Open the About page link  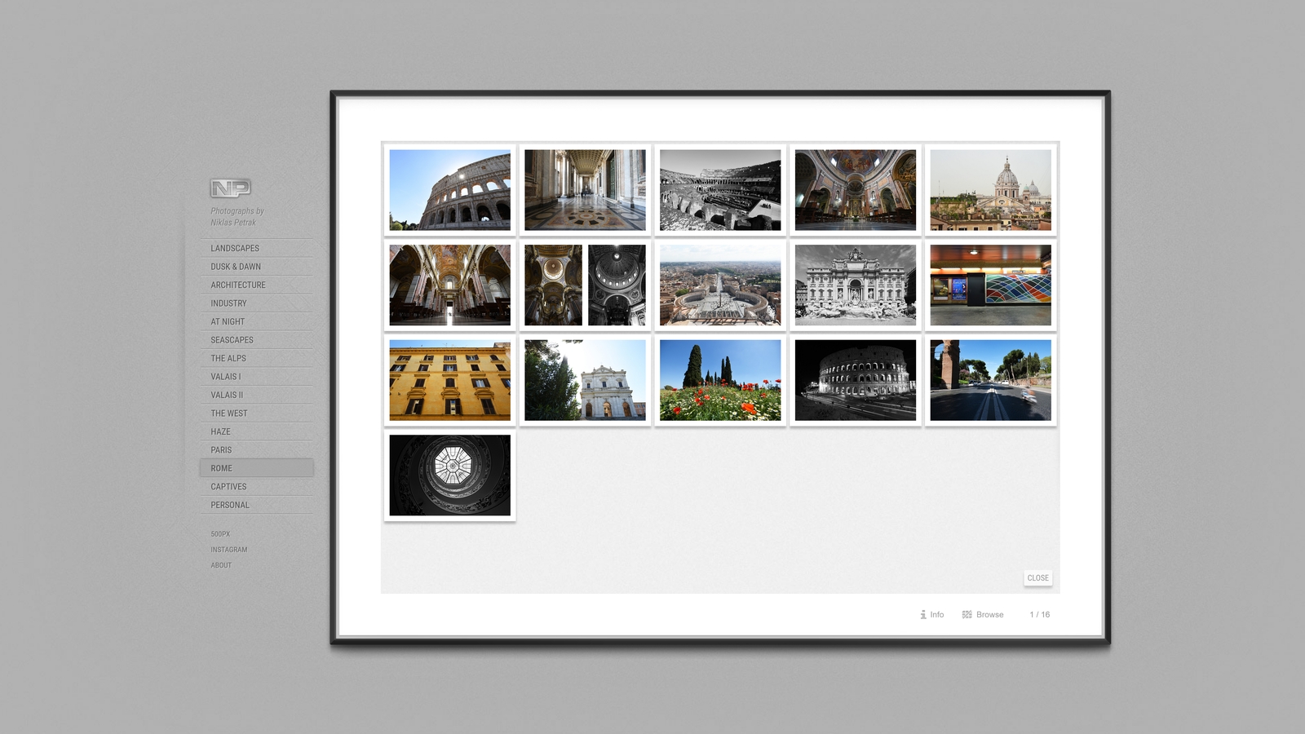point(221,565)
